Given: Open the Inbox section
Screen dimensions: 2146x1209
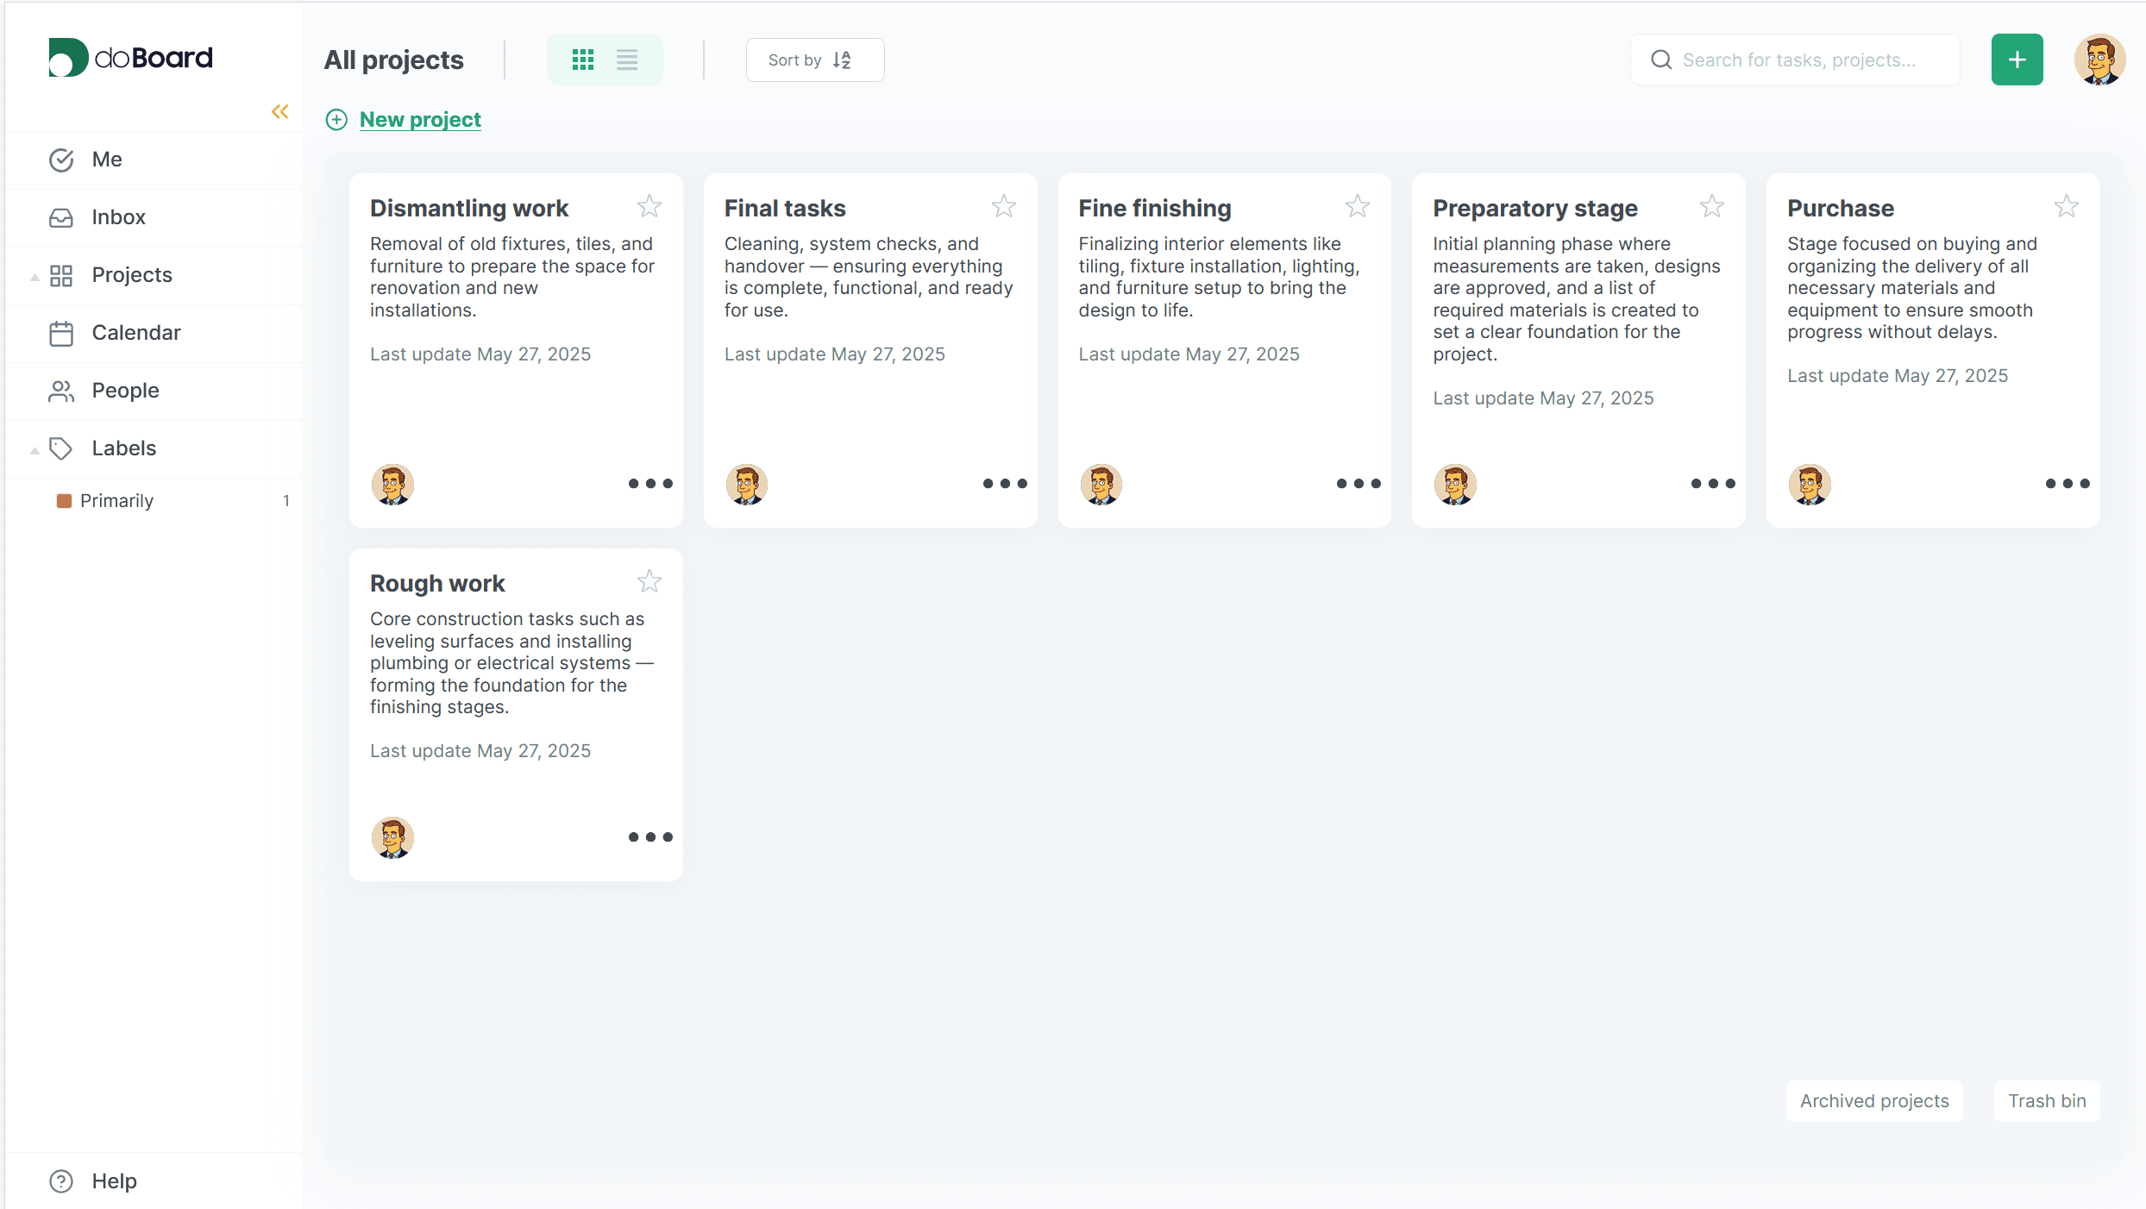Looking at the screenshot, I should pyautogui.click(x=118, y=216).
